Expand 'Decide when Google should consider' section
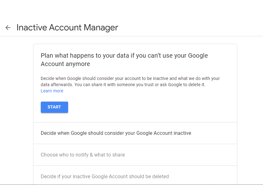This screenshot has width=263, height=185. pyautogui.click(x=116, y=133)
